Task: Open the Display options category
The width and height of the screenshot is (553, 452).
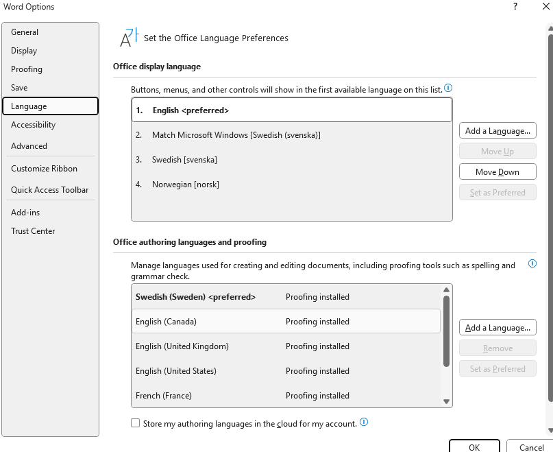Action: 50,51
